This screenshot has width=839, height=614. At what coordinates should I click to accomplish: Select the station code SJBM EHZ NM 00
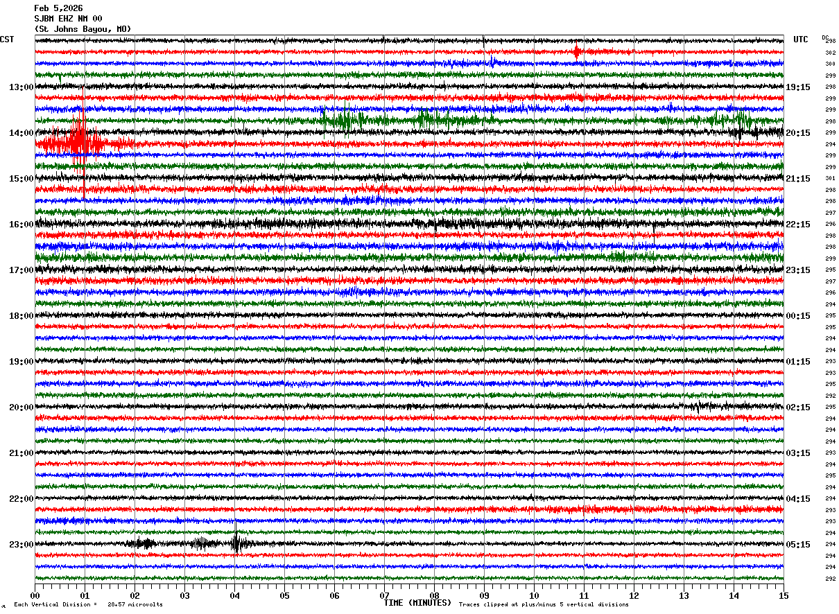coord(68,19)
